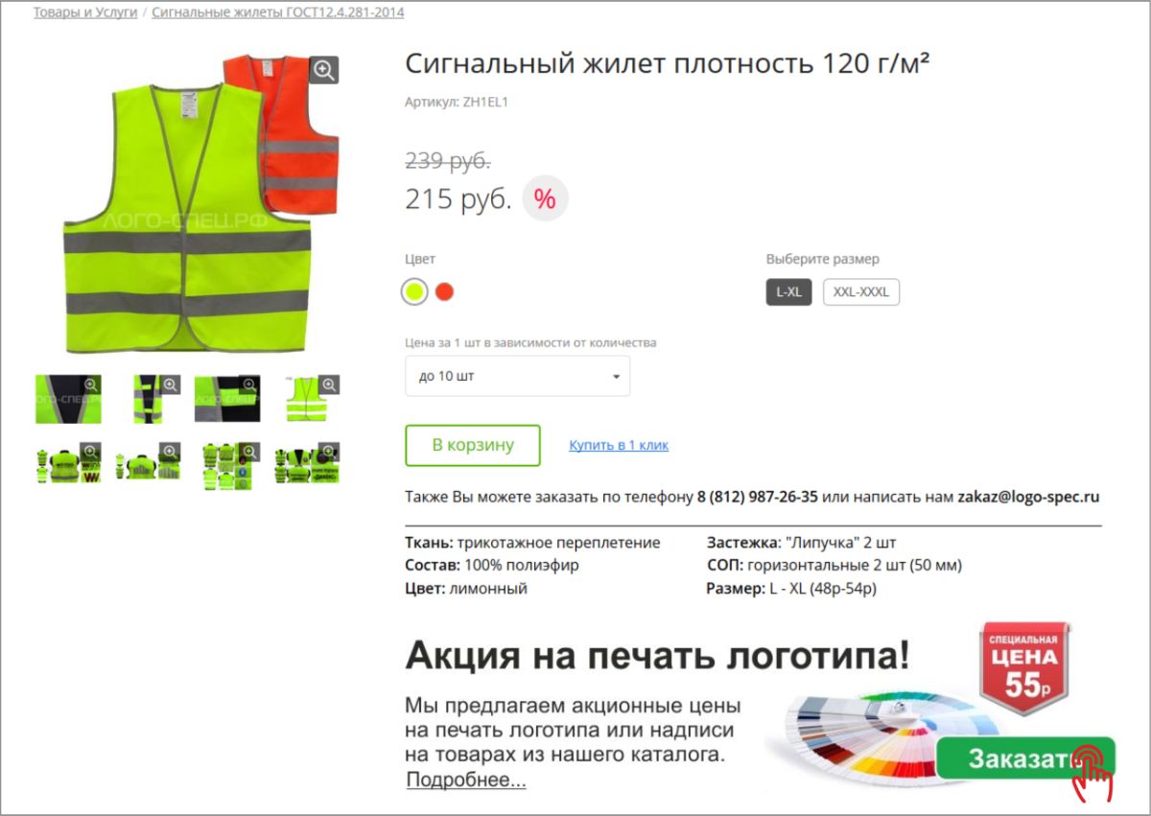The width and height of the screenshot is (1151, 816).
Task: Go to 'Товары и Услуги' breadcrumb
Action: pos(85,12)
